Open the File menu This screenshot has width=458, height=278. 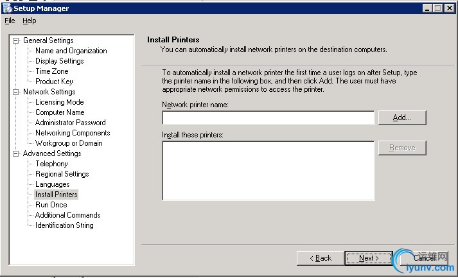click(10, 21)
